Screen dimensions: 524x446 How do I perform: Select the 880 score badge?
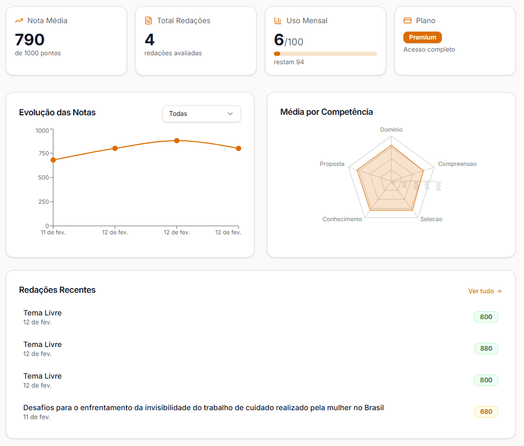[x=486, y=349]
